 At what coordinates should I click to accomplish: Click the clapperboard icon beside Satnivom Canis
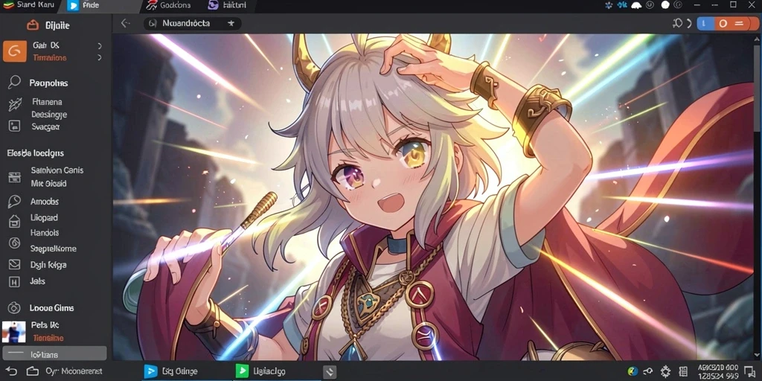pyautogui.click(x=14, y=177)
